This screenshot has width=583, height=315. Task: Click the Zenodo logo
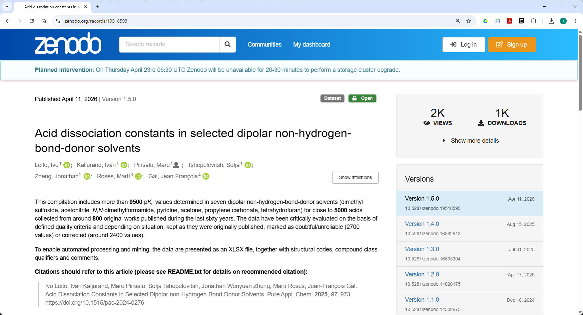click(68, 44)
